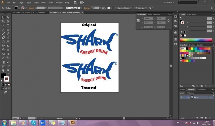Choose Draw Behind mode
215x126 pixels.
pyautogui.click(x=6, y=88)
